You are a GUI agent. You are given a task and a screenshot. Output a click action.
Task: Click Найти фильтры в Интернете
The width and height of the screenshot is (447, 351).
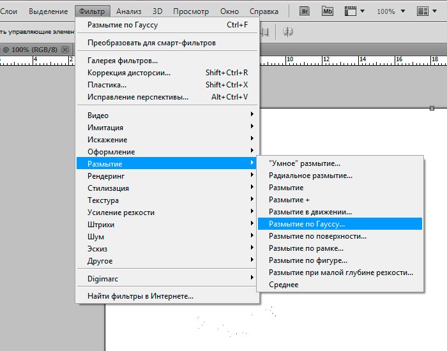click(140, 296)
